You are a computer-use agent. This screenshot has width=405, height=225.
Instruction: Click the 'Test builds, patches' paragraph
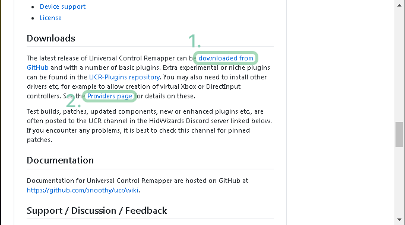click(x=149, y=126)
